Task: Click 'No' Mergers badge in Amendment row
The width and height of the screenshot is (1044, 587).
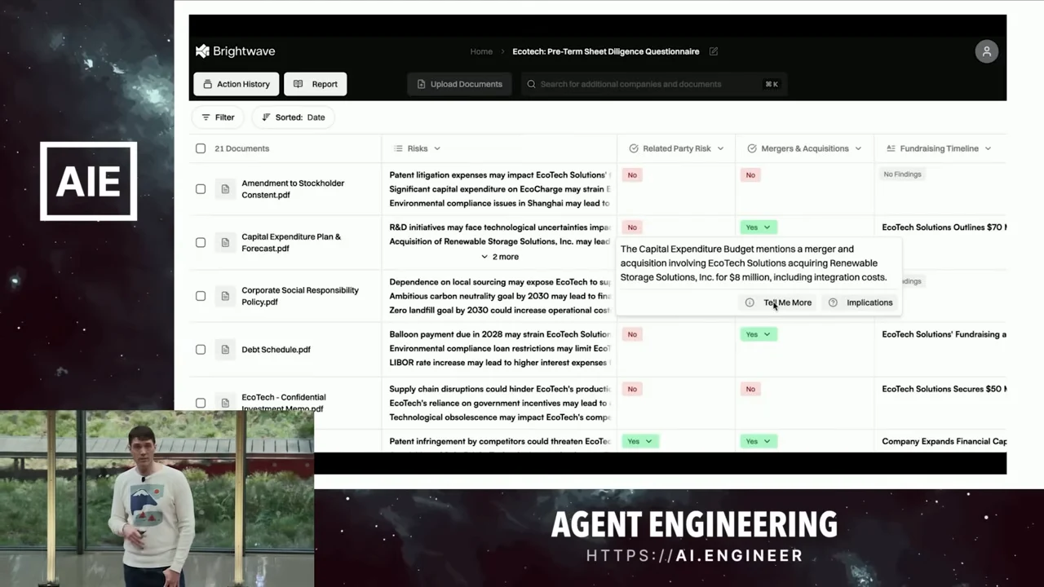Action: coord(750,174)
